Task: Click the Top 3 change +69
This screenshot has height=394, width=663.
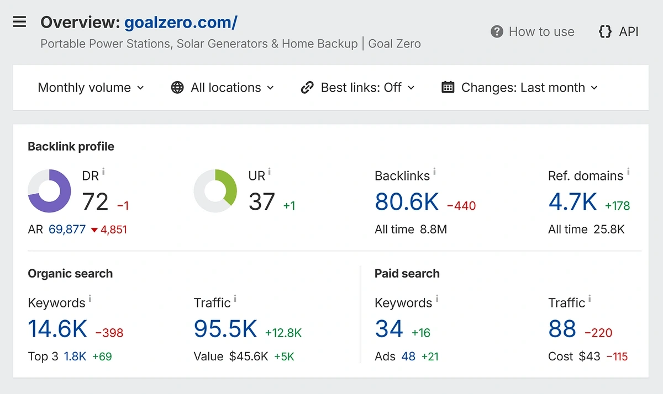Action: point(102,356)
